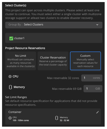Image resolution: width=107 pixels, height=129 pixels.
Task: Click the cluster1 label
Action: click(x=19, y=38)
